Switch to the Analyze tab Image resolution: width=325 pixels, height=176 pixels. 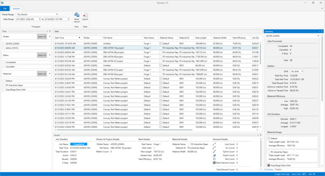tap(16, 8)
